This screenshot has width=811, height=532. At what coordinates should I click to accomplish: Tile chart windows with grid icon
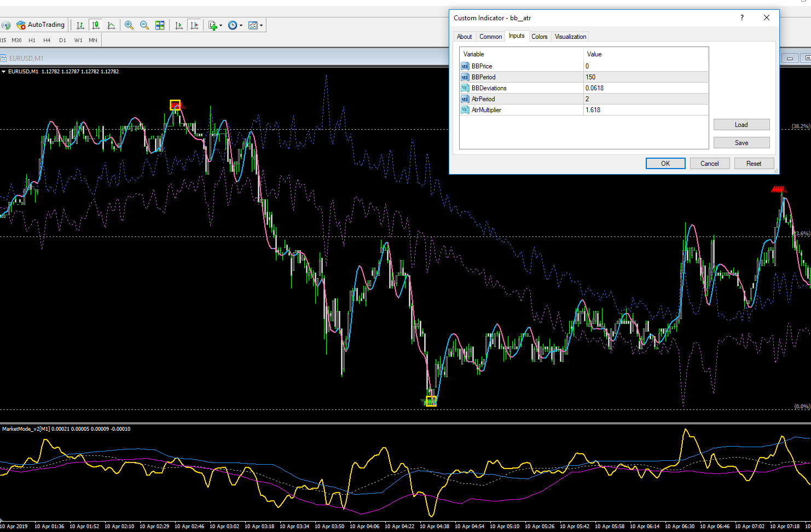tap(160, 25)
